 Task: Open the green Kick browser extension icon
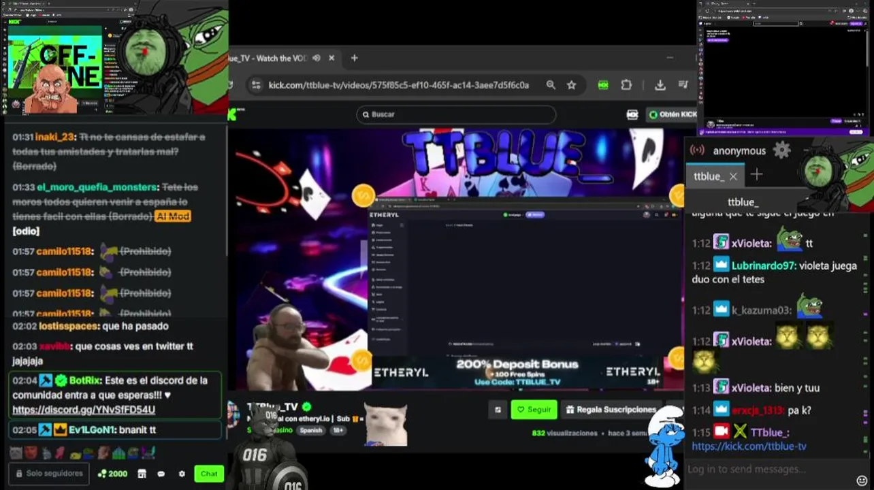click(x=603, y=85)
